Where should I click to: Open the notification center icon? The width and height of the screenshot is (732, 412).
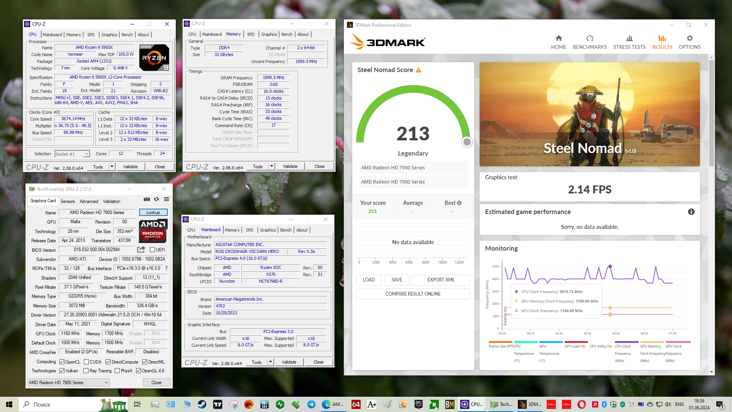pyautogui.click(x=720, y=404)
